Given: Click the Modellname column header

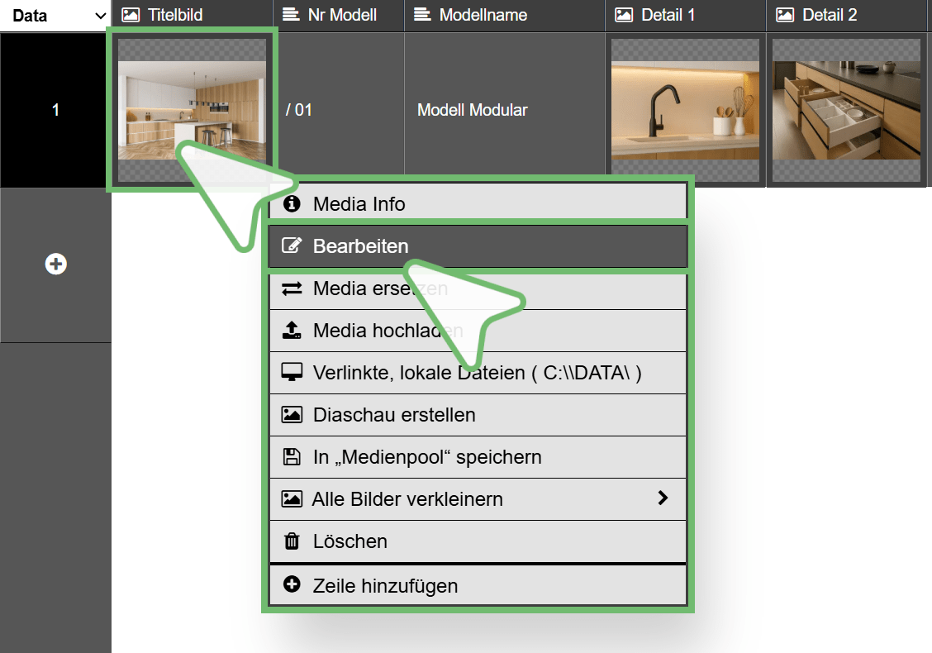Looking at the screenshot, I should 483,16.
